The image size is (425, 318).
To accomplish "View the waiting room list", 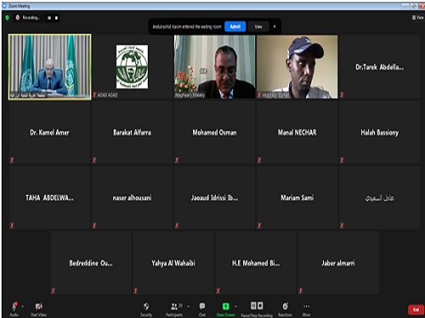I will click(258, 26).
